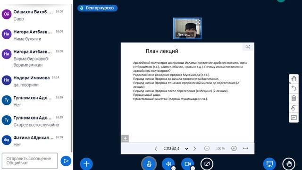Fullscreen the webcam video icon
Image resolution: width=302 pixels, height=170 pixels.
click(198, 22)
